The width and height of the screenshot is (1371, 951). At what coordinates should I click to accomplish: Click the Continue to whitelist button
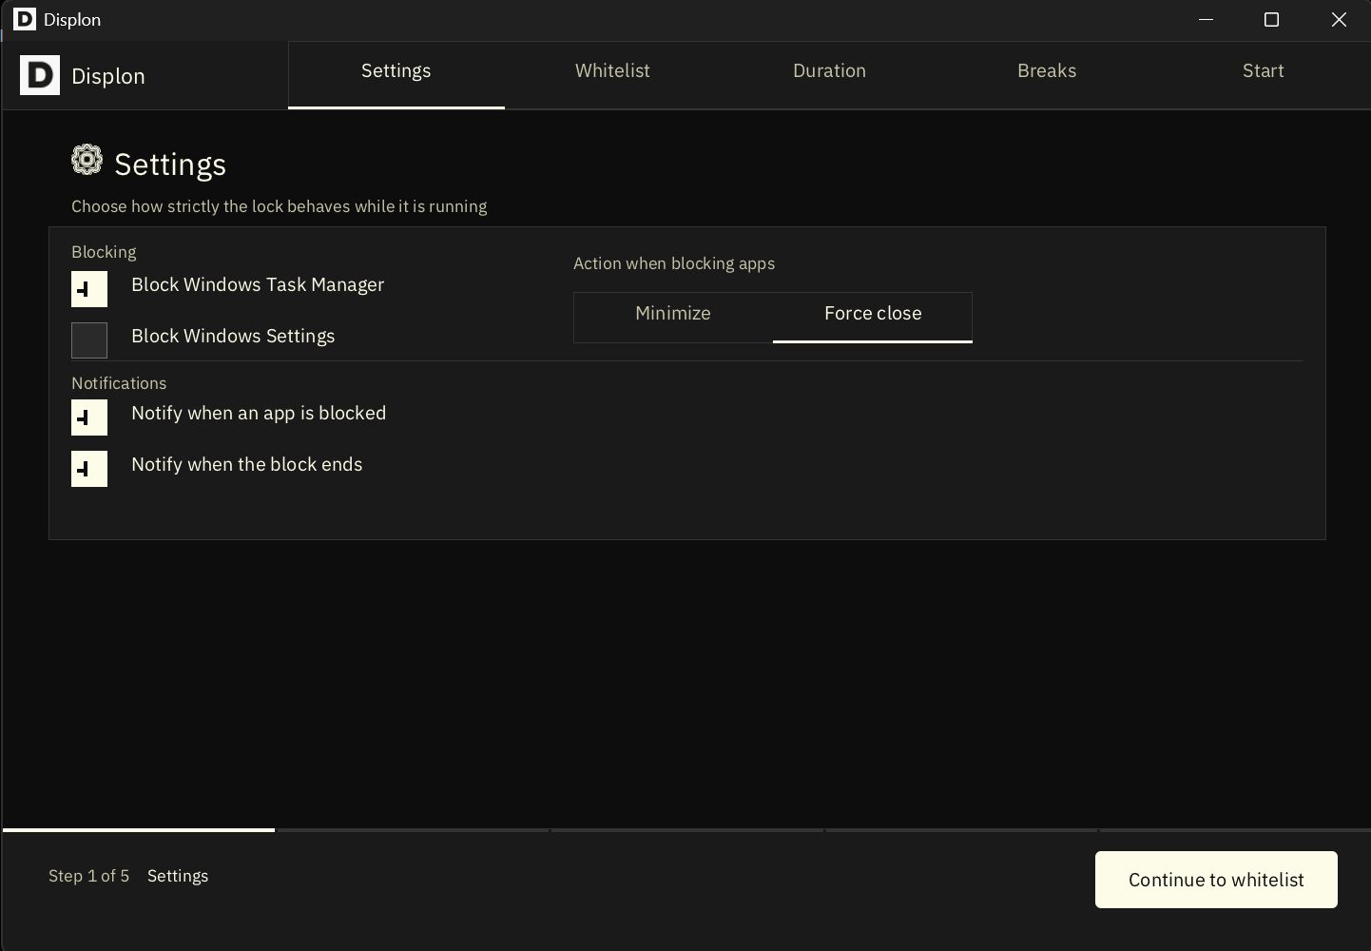click(1216, 880)
